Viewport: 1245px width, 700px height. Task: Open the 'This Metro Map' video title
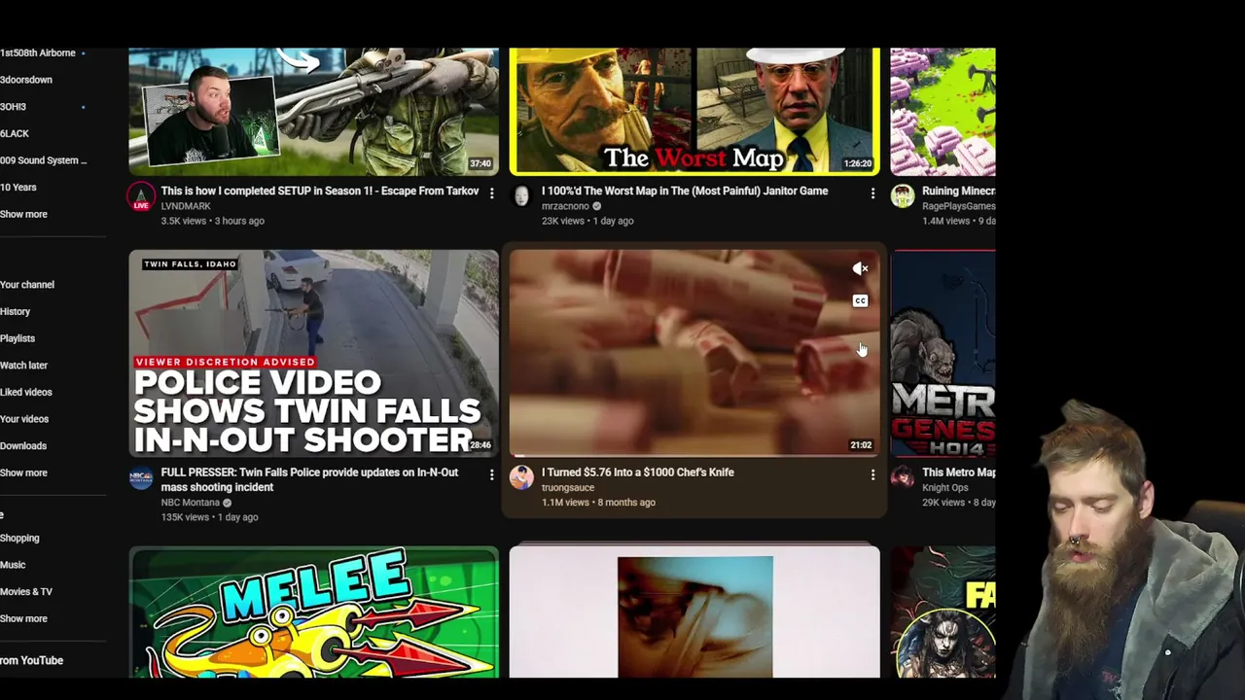coord(958,472)
